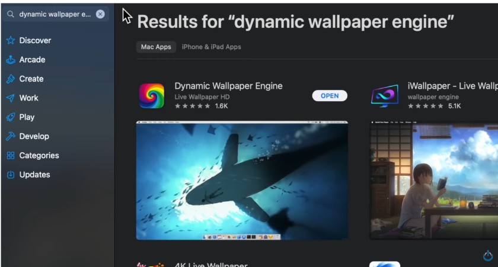Click the Arcade joystick icon
Viewport: 498px width, 267px height.
(x=11, y=60)
